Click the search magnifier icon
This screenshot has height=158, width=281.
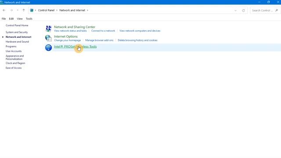click(x=277, y=11)
